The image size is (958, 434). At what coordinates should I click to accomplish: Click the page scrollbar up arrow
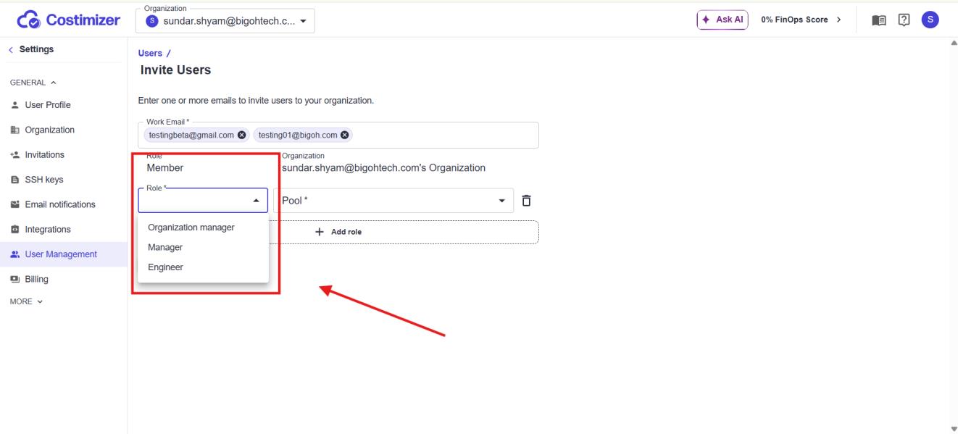pyautogui.click(x=953, y=43)
